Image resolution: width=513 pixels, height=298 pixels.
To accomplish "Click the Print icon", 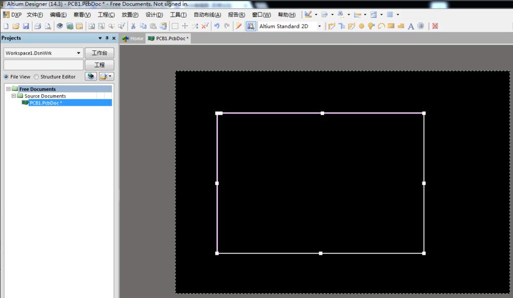I will point(37,26).
